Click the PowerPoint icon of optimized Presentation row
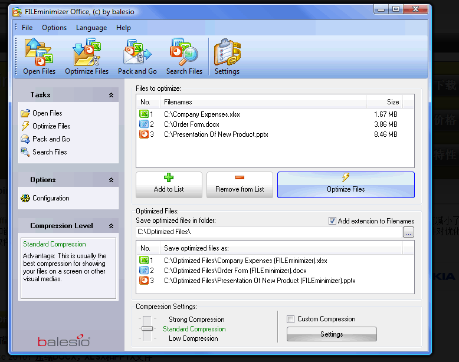The width and height of the screenshot is (459, 362). click(x=144, y=281)
